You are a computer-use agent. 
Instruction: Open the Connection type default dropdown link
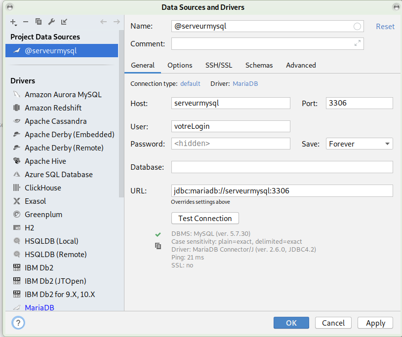(x=190, y=84)
